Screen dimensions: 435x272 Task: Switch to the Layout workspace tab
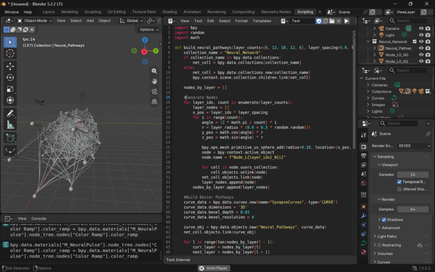point(49,12)
